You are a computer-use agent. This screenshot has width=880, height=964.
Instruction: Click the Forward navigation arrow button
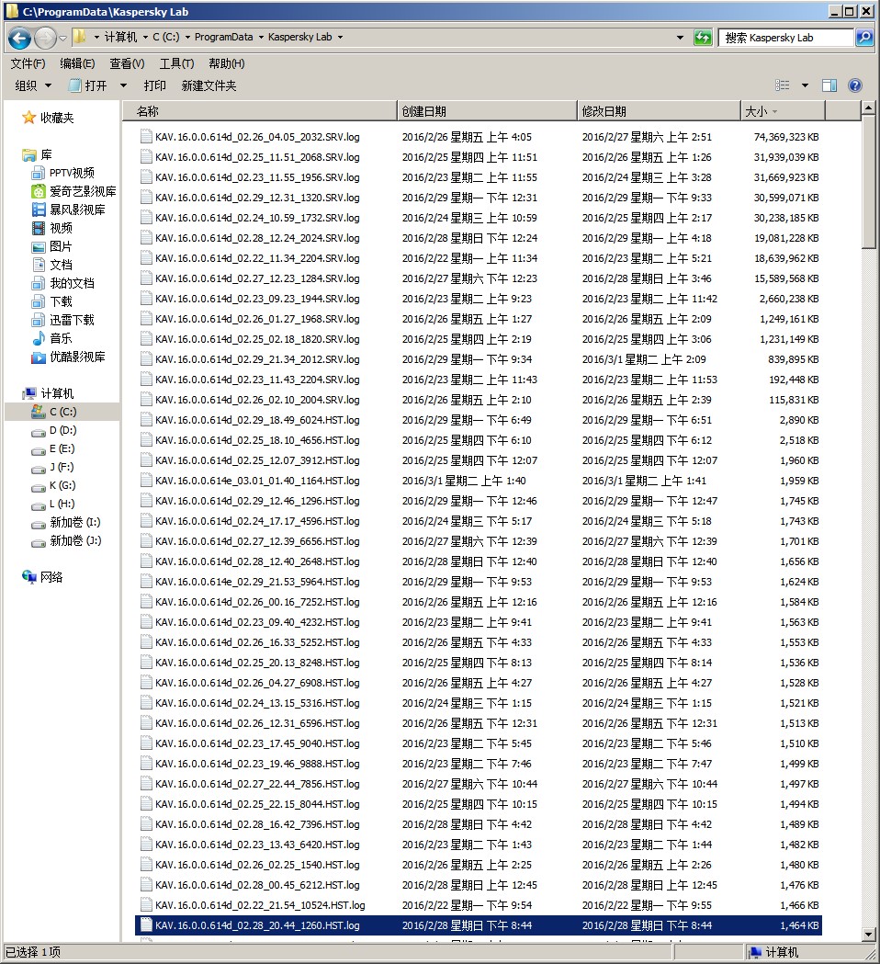point(44,38)
